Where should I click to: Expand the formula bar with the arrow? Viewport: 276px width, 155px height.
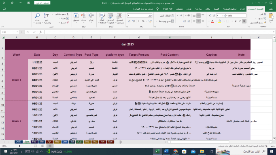pyautogui.click(x=273, y=32)
